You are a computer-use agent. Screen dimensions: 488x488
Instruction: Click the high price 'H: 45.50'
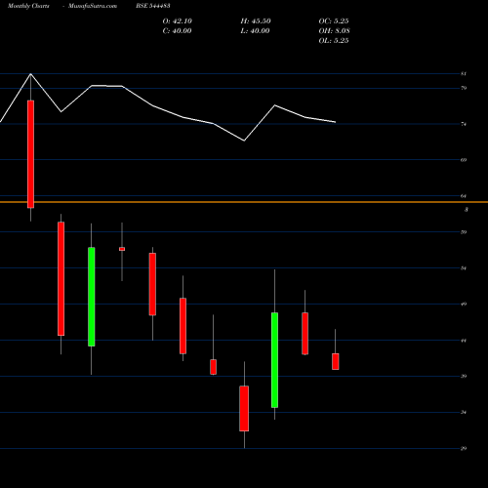256,21
